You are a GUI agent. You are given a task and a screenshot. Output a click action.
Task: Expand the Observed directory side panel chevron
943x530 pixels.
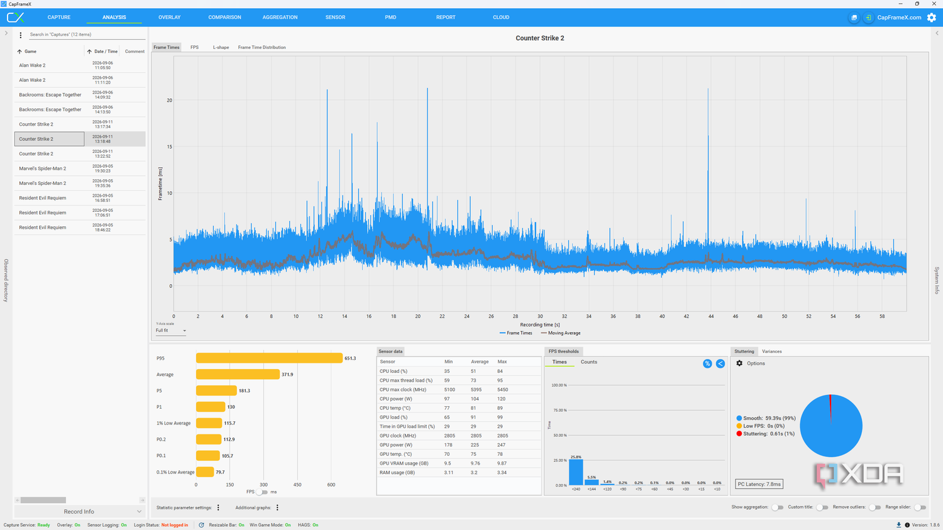click(x=6, y=33)
